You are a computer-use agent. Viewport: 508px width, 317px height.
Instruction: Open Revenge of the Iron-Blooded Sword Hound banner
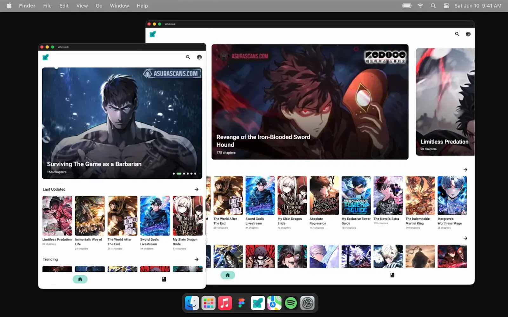click(310, 102)
